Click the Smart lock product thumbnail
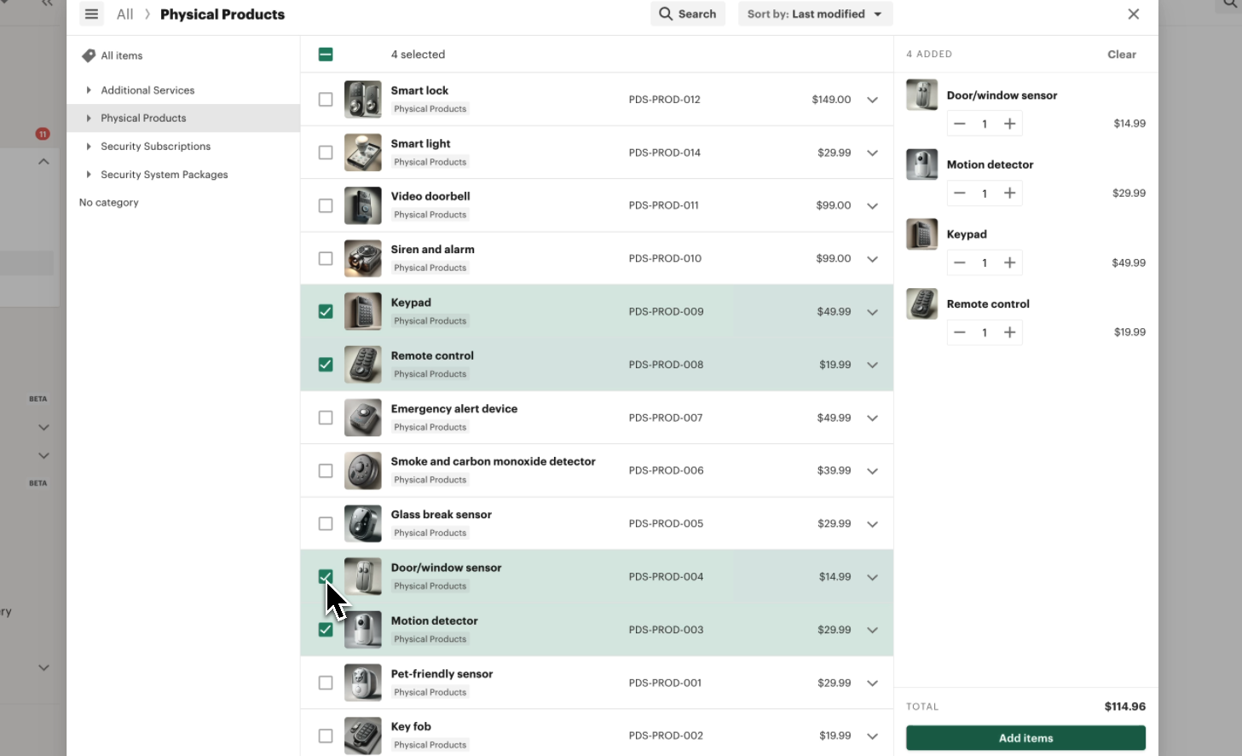This screenshot has width=1242, height=756. coord(362,100)
